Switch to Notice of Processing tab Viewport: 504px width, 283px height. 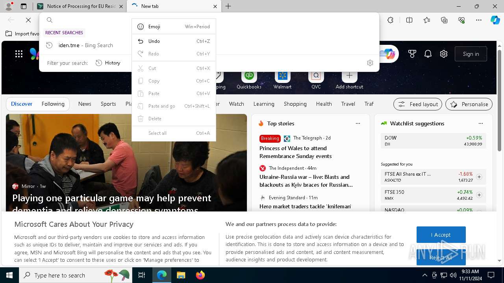tap(80, 6)
